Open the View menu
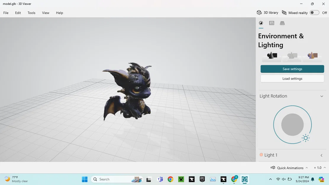 coord(46,13)
